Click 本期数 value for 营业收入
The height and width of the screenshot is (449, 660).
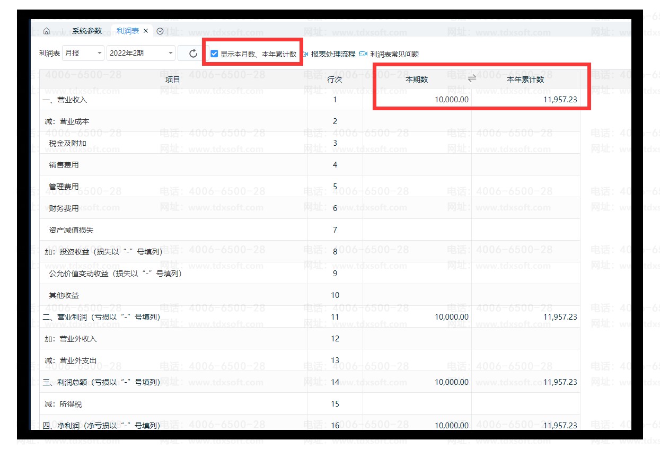pos(451,100)
